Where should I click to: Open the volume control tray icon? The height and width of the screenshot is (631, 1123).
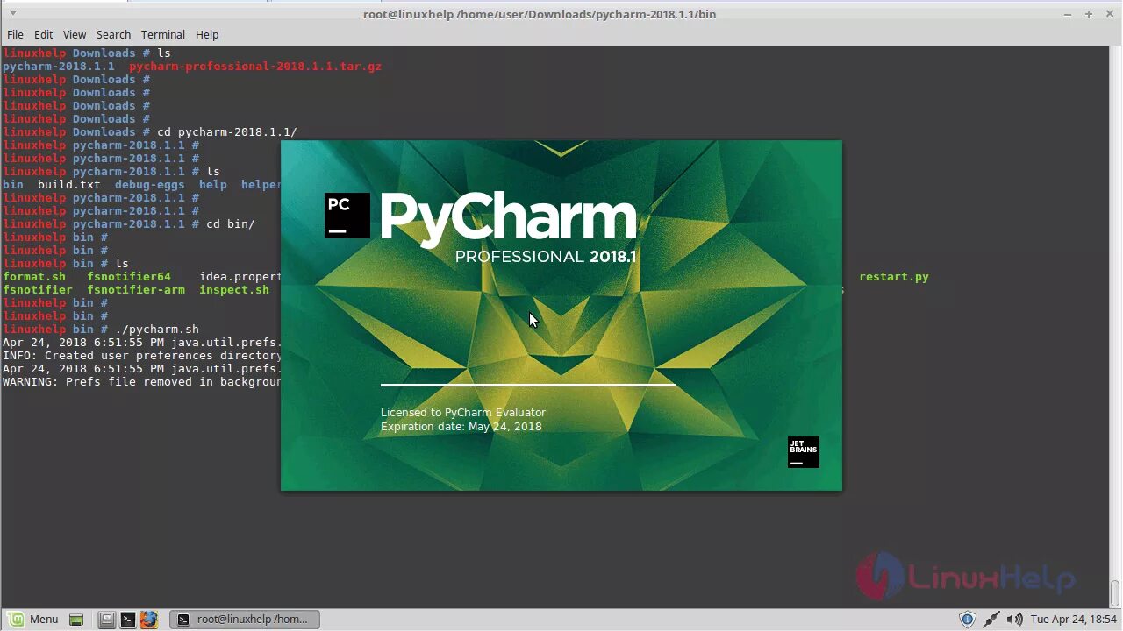(1014, 620)
